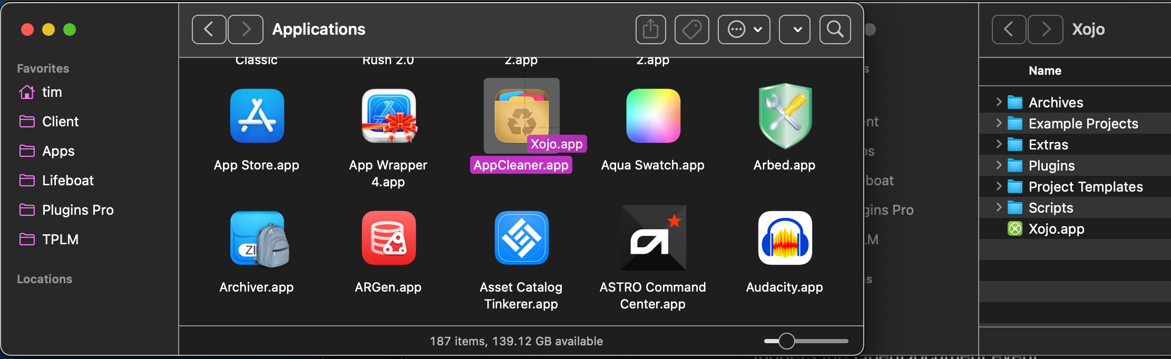
Task: Click the Edit Tags toolbar button
Action: (692, 29)
